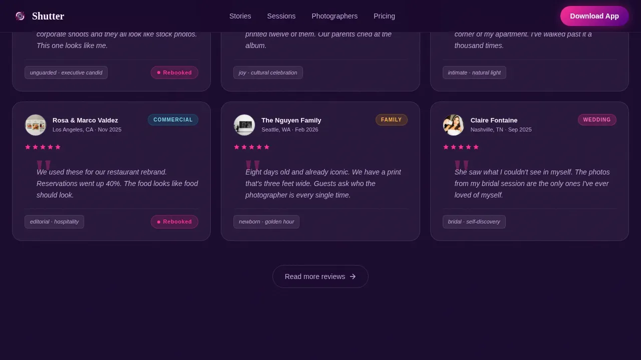Click the Shutter logo icon
641x360 pixels.
click(20, 16)
